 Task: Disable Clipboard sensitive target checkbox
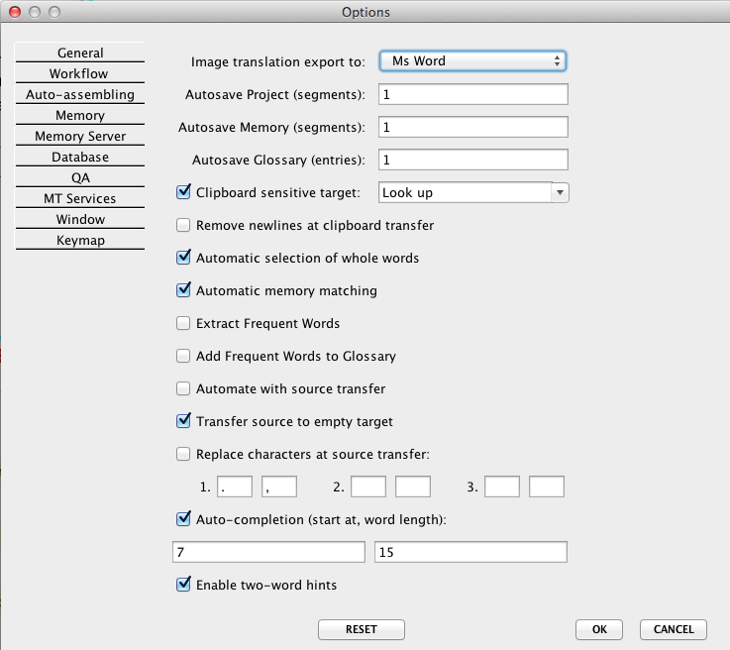coord(183,193)
